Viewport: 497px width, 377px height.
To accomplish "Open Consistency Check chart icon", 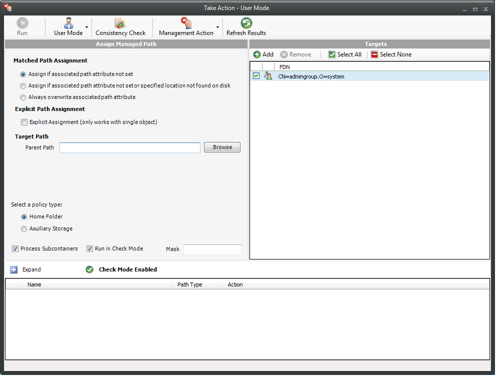I will tap(120, 23).
